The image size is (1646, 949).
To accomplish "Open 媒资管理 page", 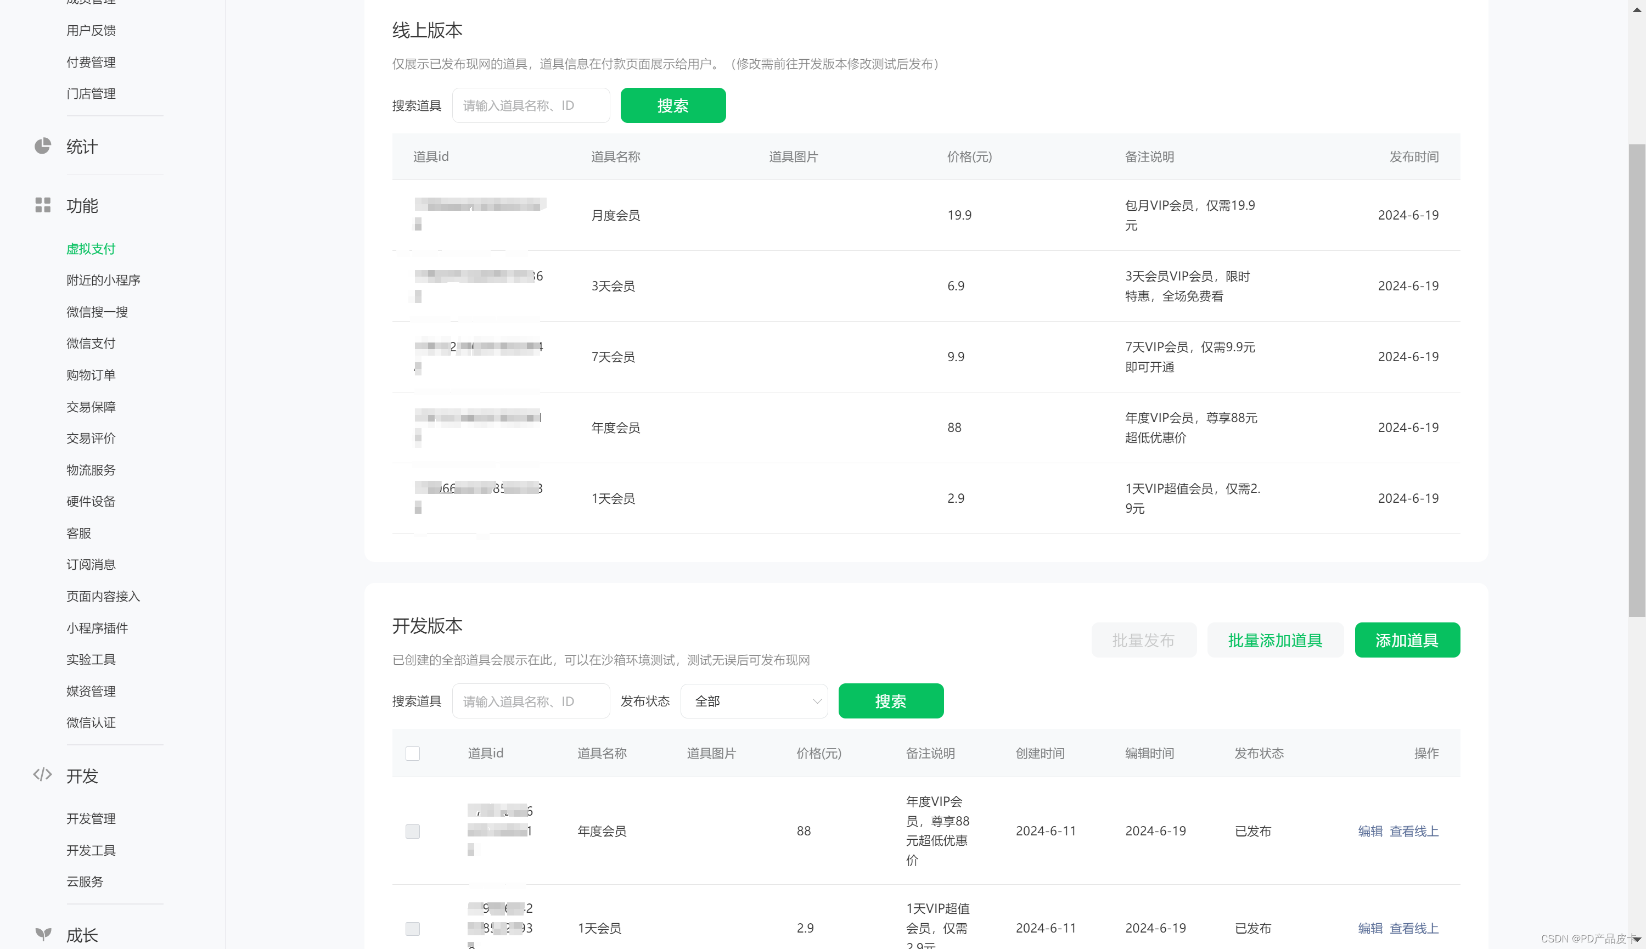I will tap(91, 692).
